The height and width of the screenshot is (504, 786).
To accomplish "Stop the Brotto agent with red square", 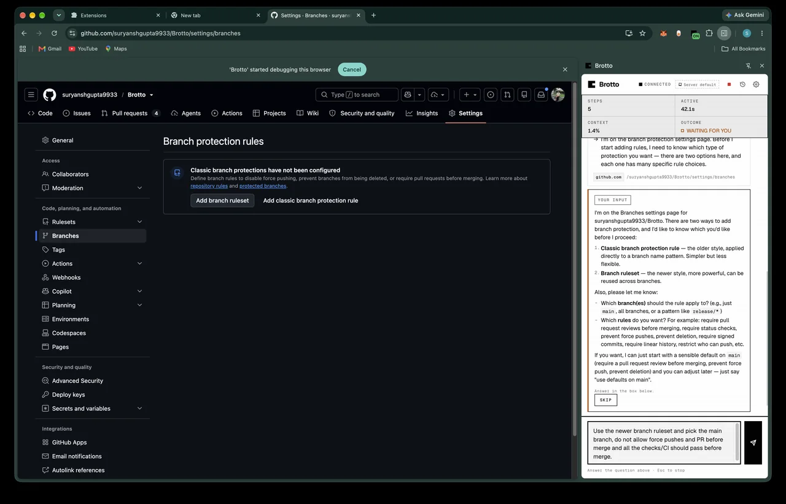I will coord(729,85).
